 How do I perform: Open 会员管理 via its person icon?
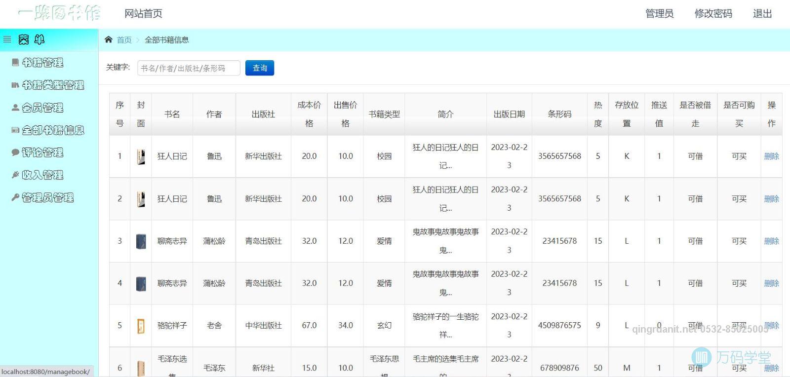point(15,108)
